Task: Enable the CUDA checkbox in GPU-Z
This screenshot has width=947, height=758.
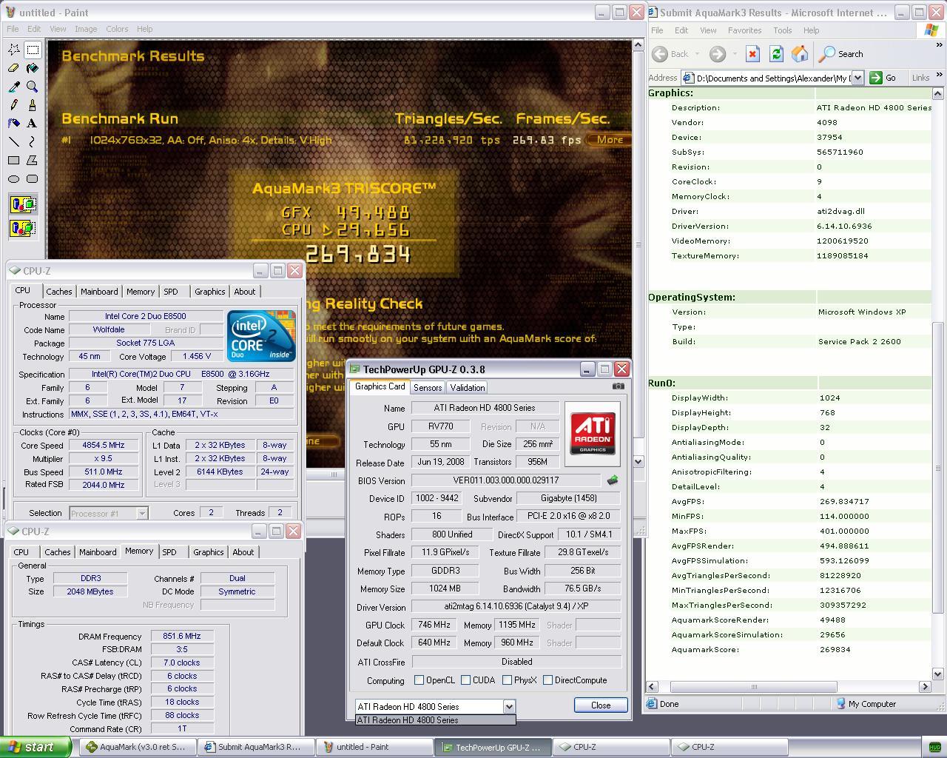Action: coord(465,680)
